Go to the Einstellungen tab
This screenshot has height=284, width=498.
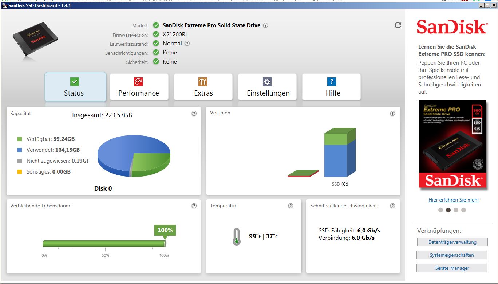click(x=267, y=87)
